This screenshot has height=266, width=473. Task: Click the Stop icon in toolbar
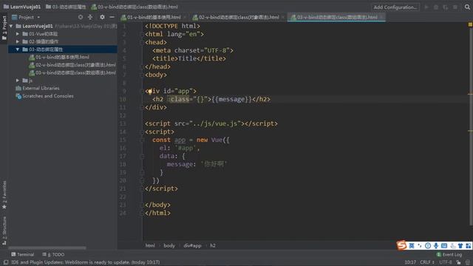pos(455,7)
